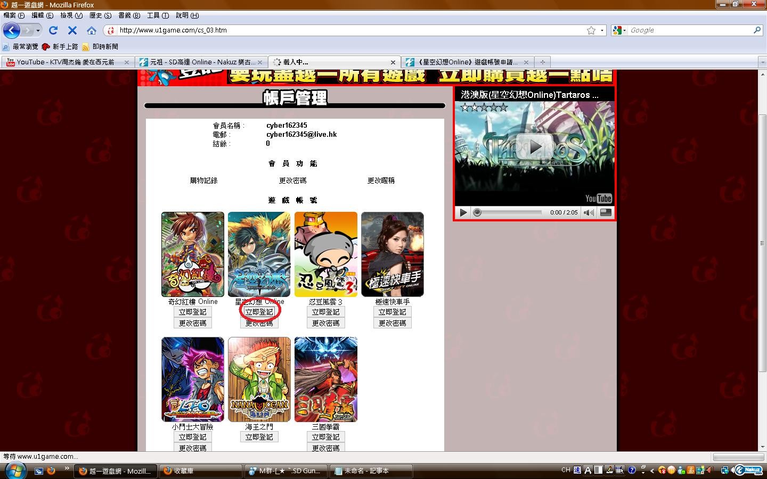Open the 更改暱稱 member link

[381, 180]
